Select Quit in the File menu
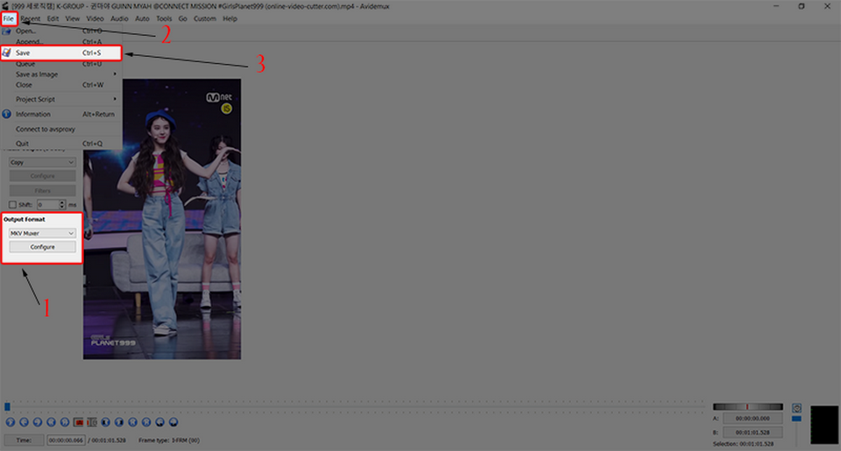This screenshot has width=841, height=451. 61,144
